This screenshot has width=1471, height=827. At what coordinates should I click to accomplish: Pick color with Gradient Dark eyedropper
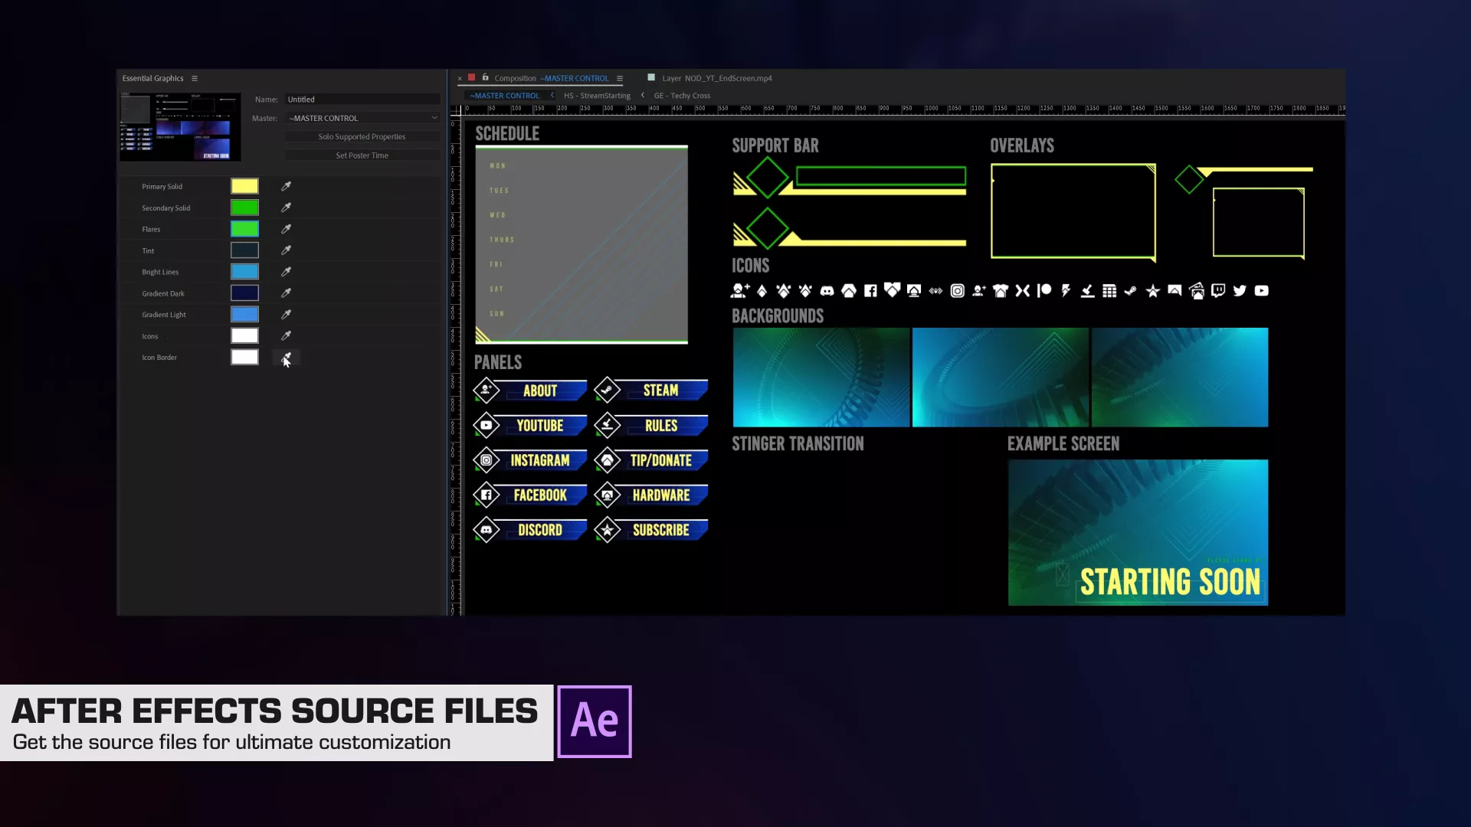[x=286, y=293]
